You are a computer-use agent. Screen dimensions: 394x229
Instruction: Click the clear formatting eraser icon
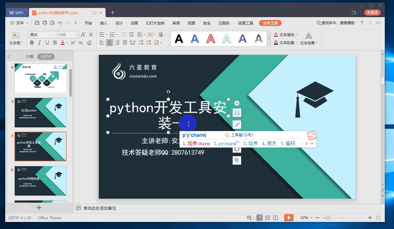click(89, 43)
